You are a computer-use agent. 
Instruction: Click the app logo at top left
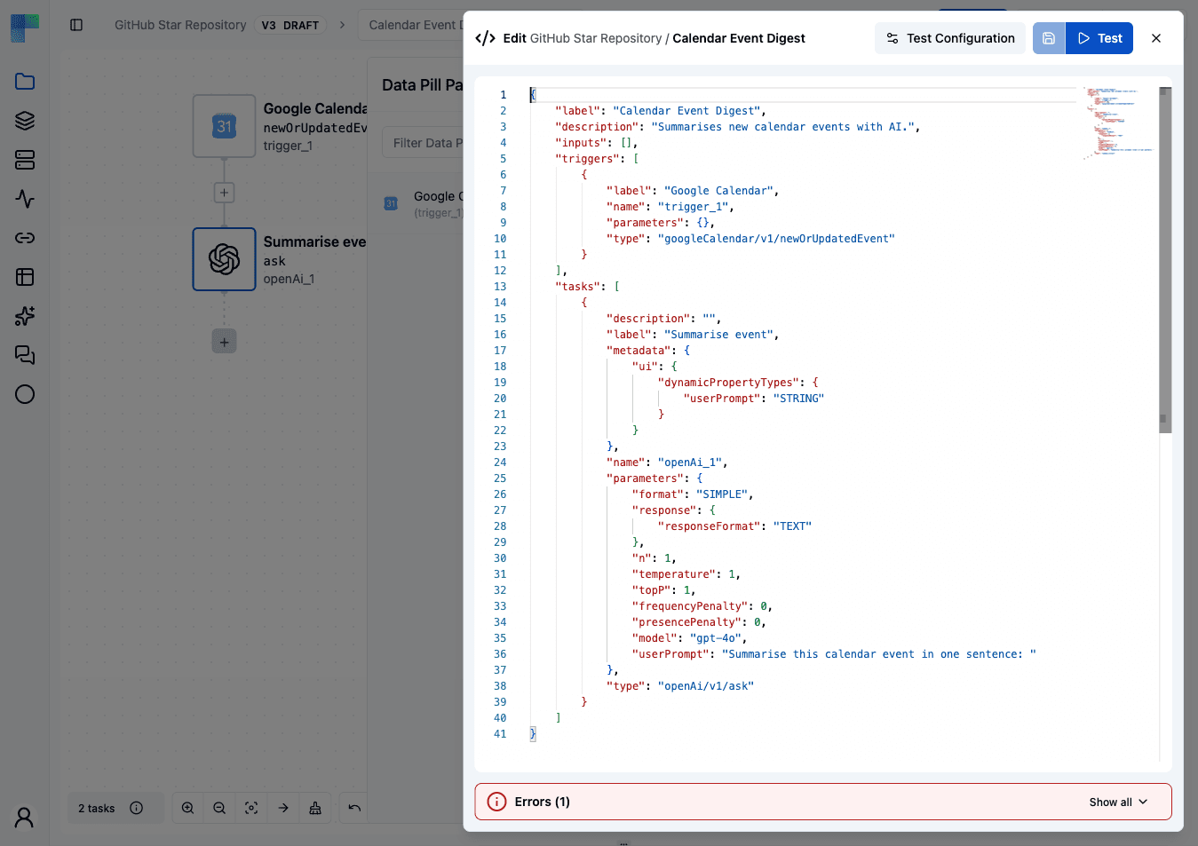(25, 28)
